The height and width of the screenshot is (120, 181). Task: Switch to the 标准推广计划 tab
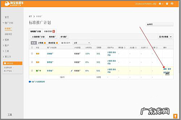(x=36, y=31)
